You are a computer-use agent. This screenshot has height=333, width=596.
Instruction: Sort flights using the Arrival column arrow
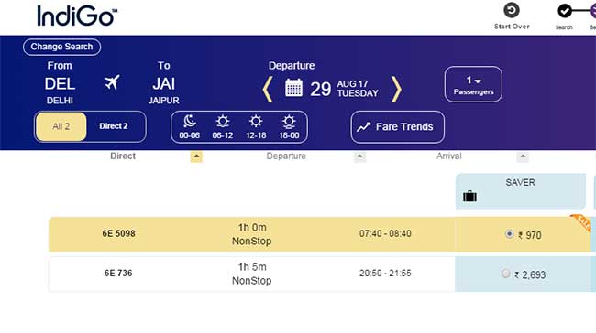[523, 156]
